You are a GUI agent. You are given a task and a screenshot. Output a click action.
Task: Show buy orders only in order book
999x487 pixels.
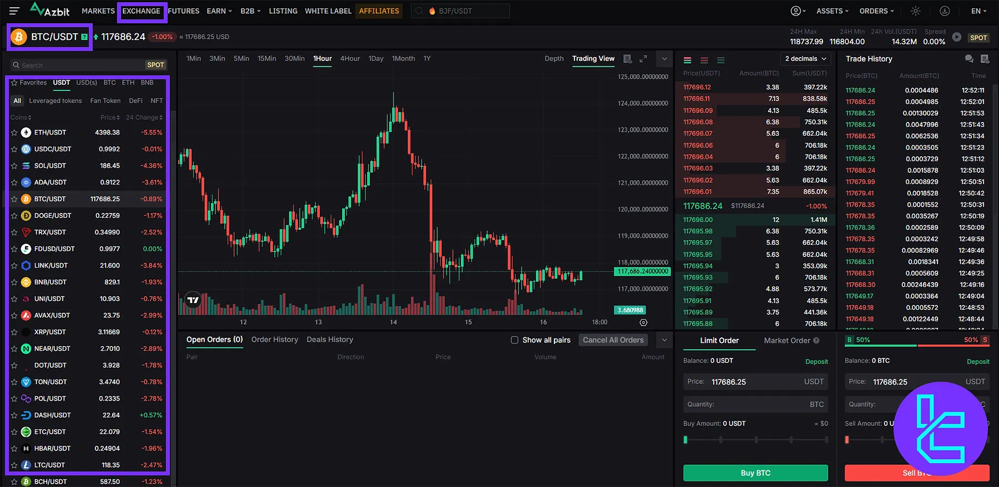coord(720,60)
